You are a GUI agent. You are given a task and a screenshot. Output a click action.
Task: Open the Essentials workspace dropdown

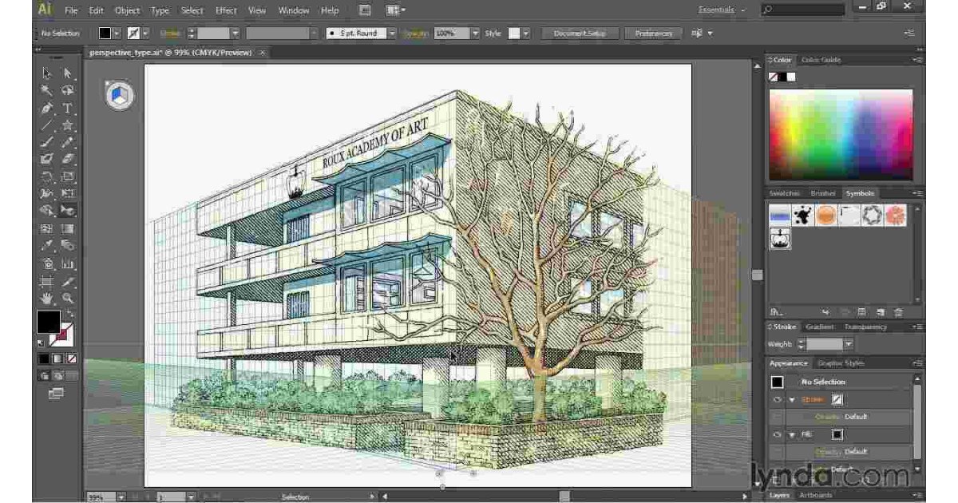tap(722, 10)
